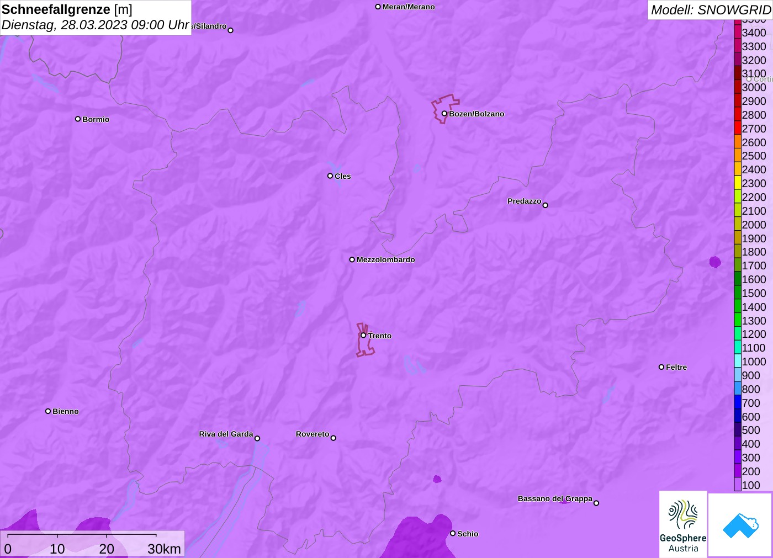Click the Mezzolombardo label text
The height and width of the screenshot is (558, 773).
point(386,259)
